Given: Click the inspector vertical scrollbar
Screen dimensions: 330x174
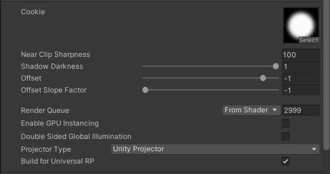Looking at the screenshot, I should tap(326, 76).
